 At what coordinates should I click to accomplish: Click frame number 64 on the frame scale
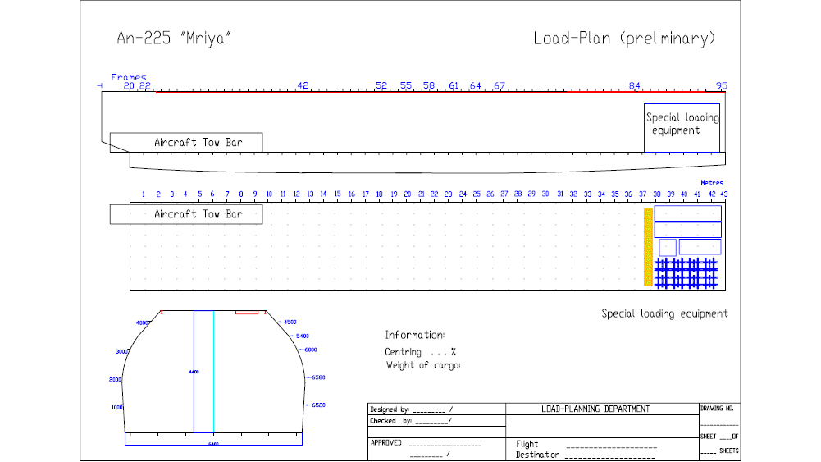tap(475, 85)
